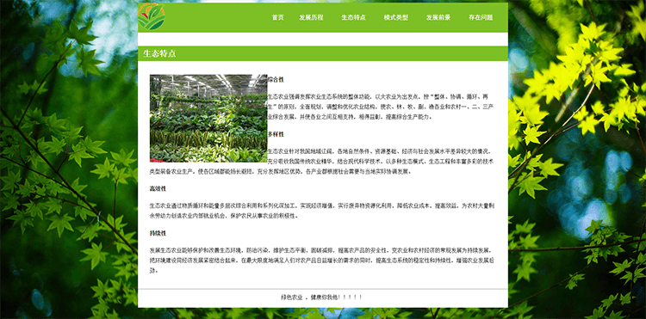This screenshot has width=646, height=319.
Task: Open the 发展前景 menu item
Action: [438, 18]
